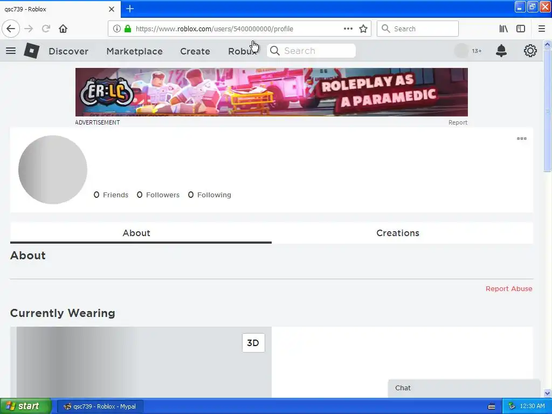The width and height of the screenshot is (552, 414).
Task: Open the Windows start menu
Action: point(25,406)
